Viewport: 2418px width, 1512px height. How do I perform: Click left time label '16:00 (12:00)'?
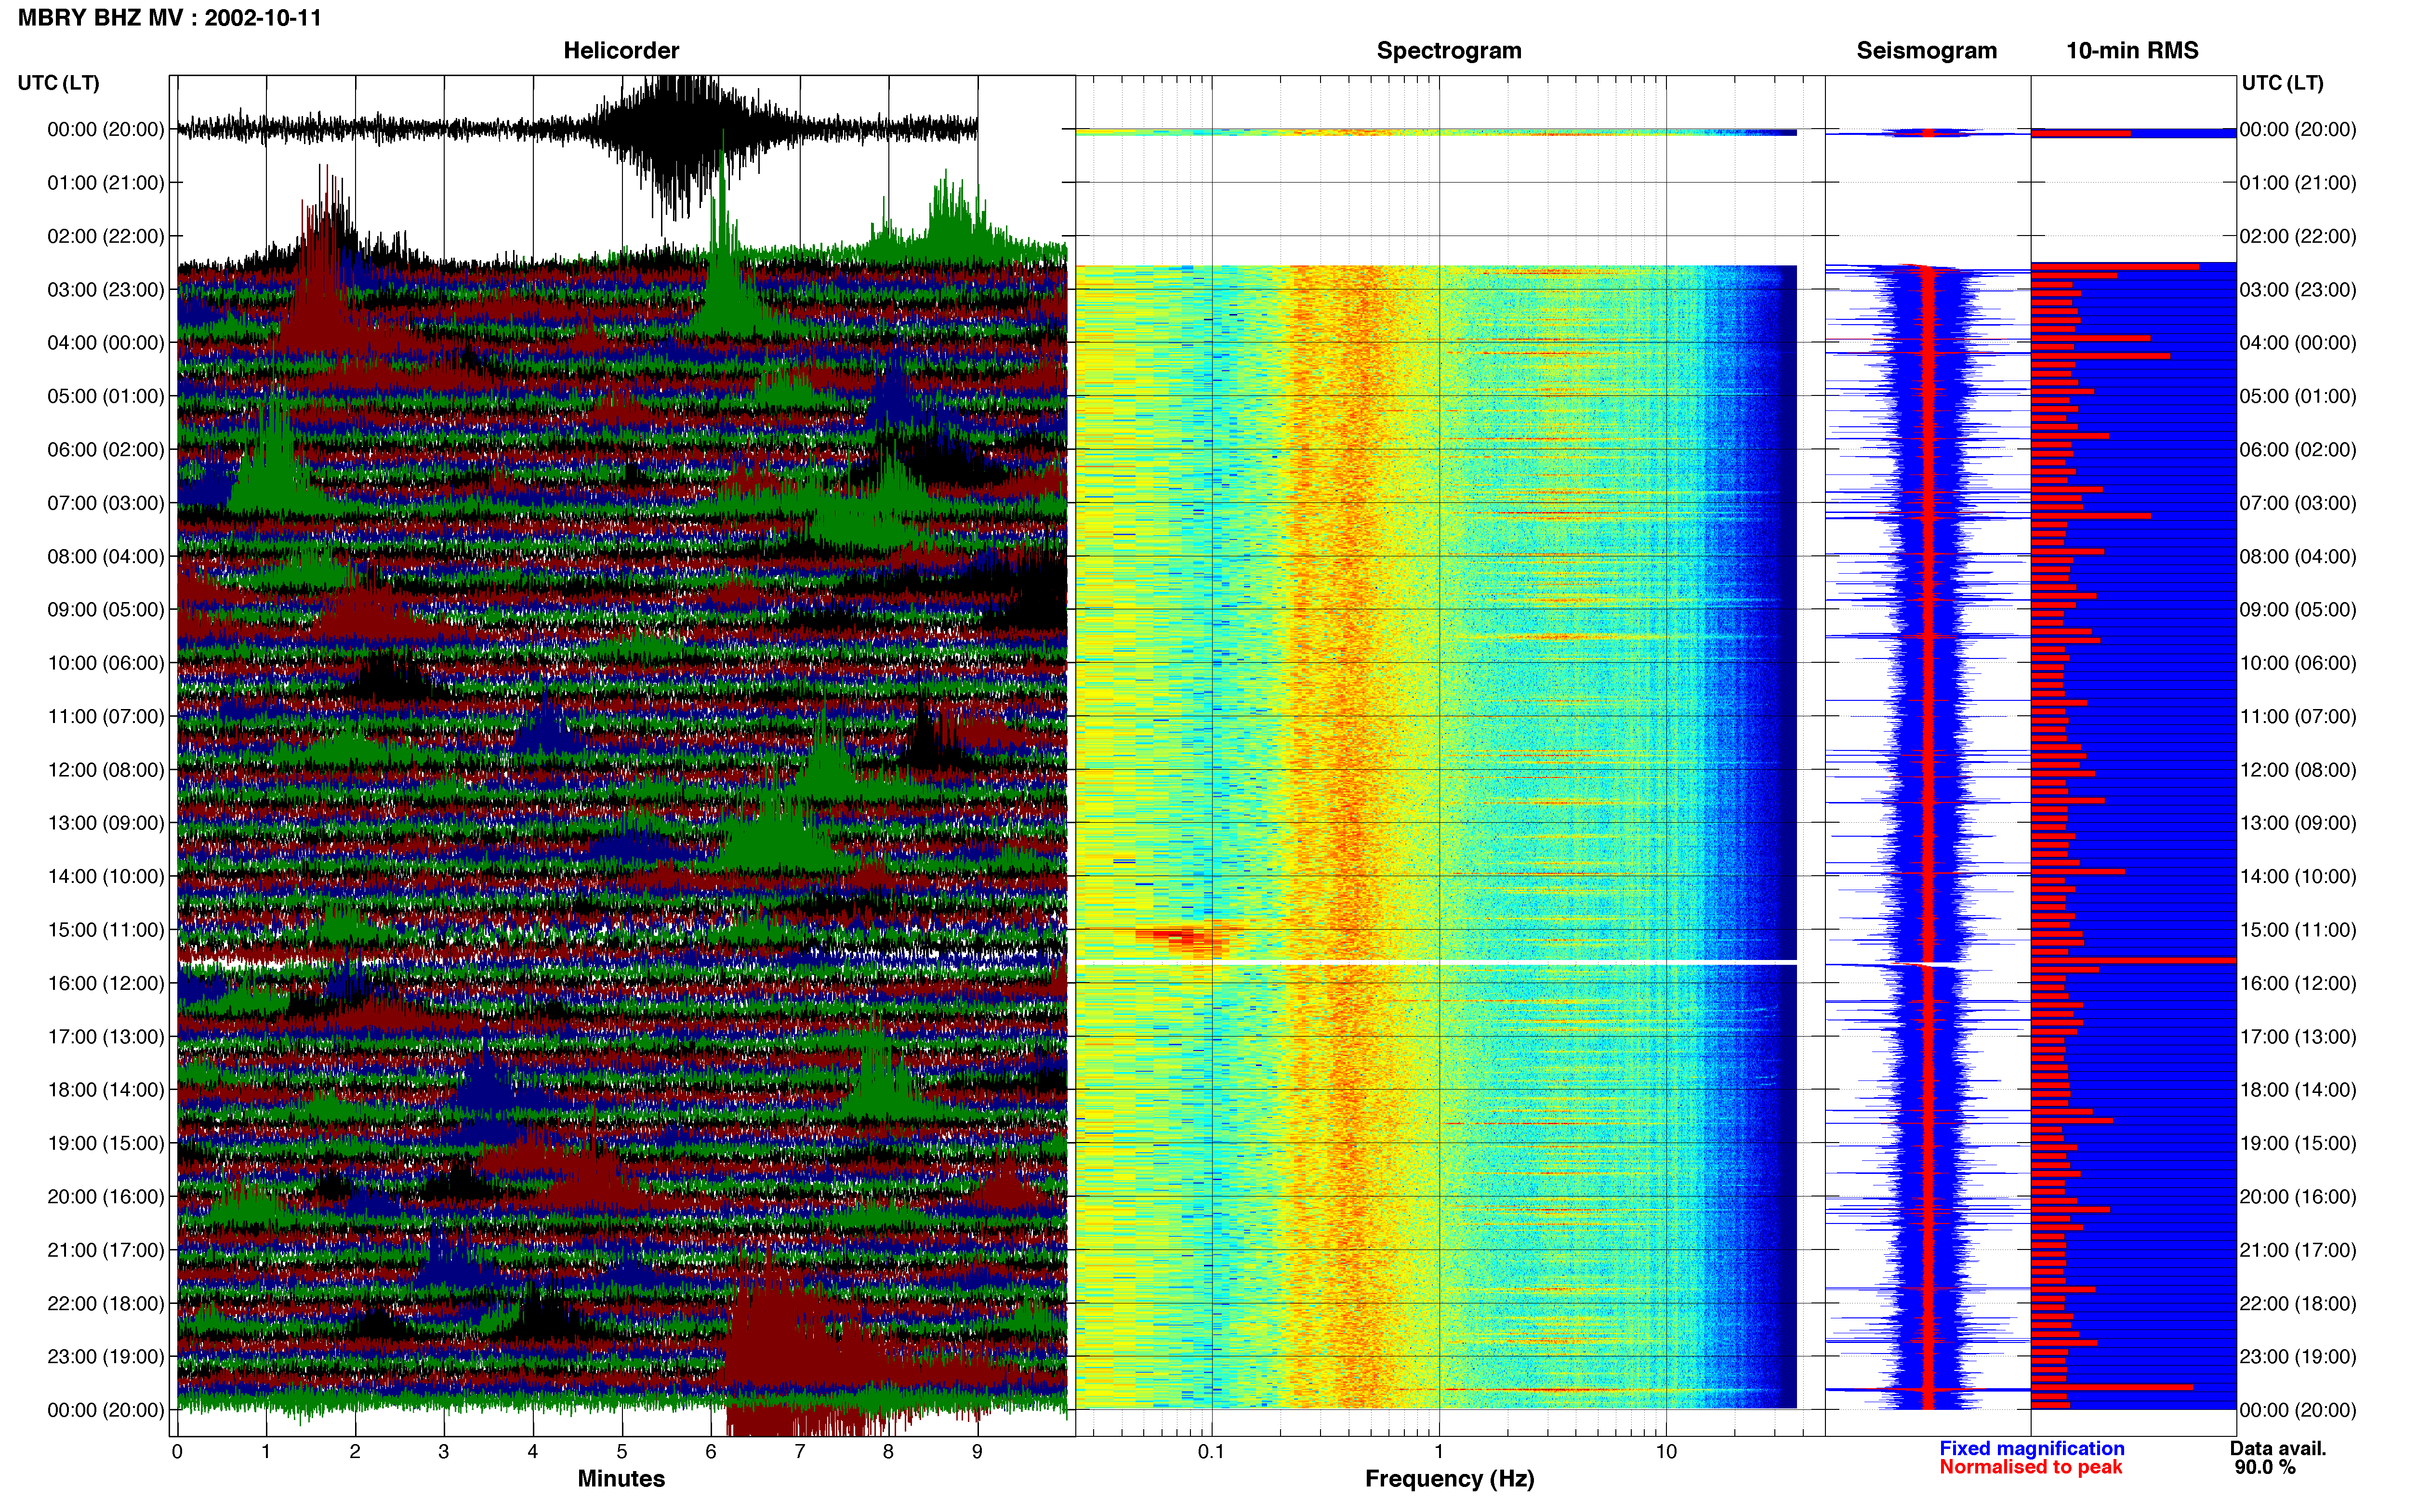pos(106,983)
